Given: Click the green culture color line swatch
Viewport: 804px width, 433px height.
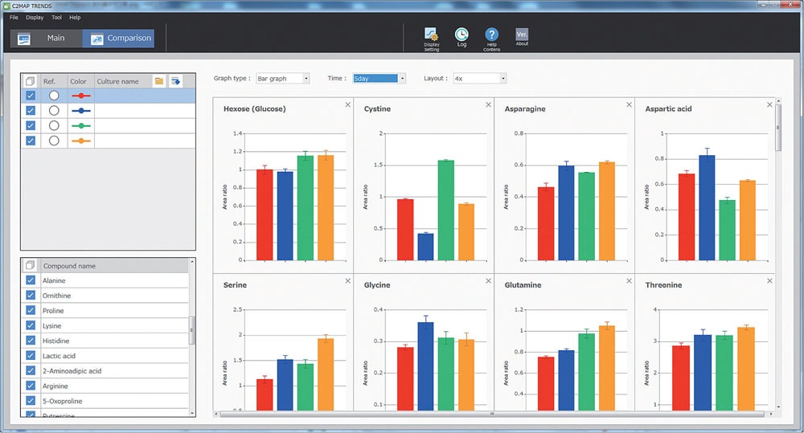Looking at the screenshot, I should tap(80, 126).
